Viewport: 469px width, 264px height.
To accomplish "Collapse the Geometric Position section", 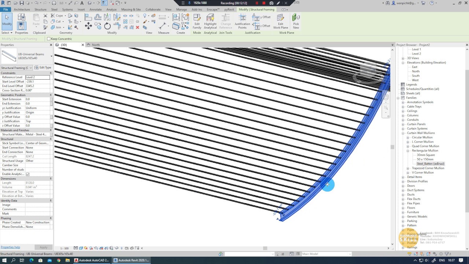I will pos(51,95).
